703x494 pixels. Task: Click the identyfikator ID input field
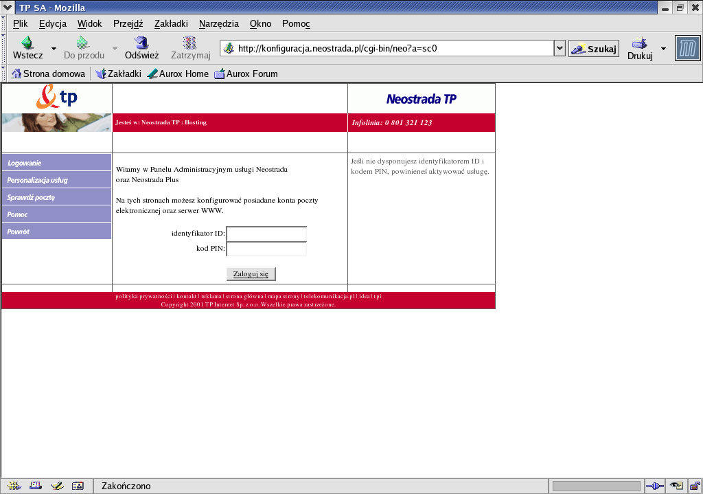click(266, 234)
